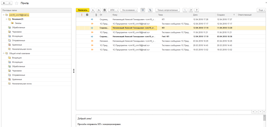Open the 'На основании' dropdown
The width and height of the screenshot is (268, 127).
129,10
